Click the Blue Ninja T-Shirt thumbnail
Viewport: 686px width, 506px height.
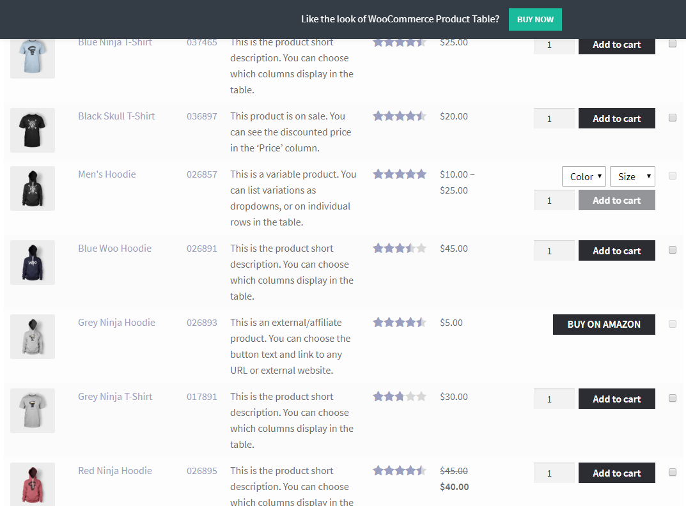[x=33, y=57]
